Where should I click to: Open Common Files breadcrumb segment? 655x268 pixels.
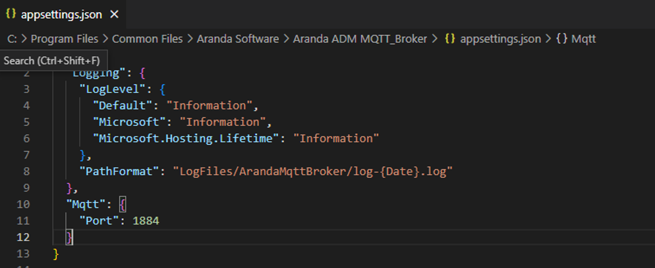point(148,40)
